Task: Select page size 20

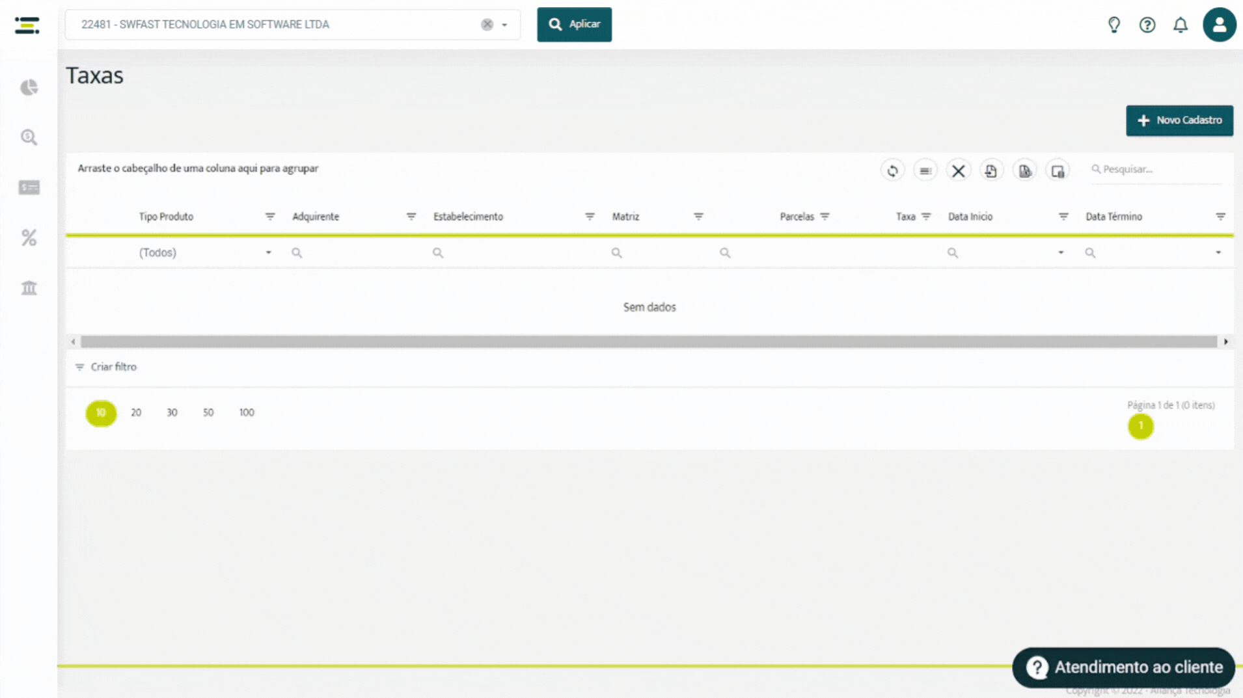Action: (x=136, y=412)
